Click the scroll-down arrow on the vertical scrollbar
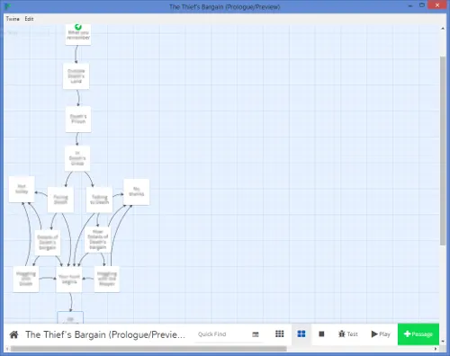Image resolution: width=450 pixels, height=356 pixels. point(443,342)
